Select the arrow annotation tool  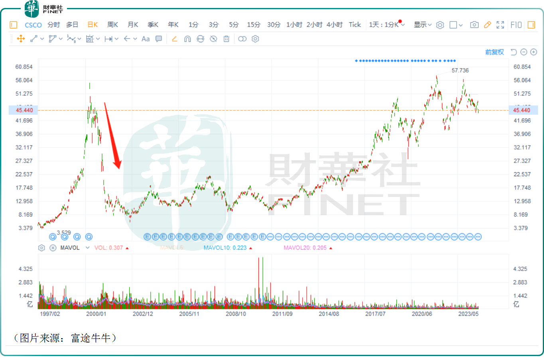pos(127,39)
